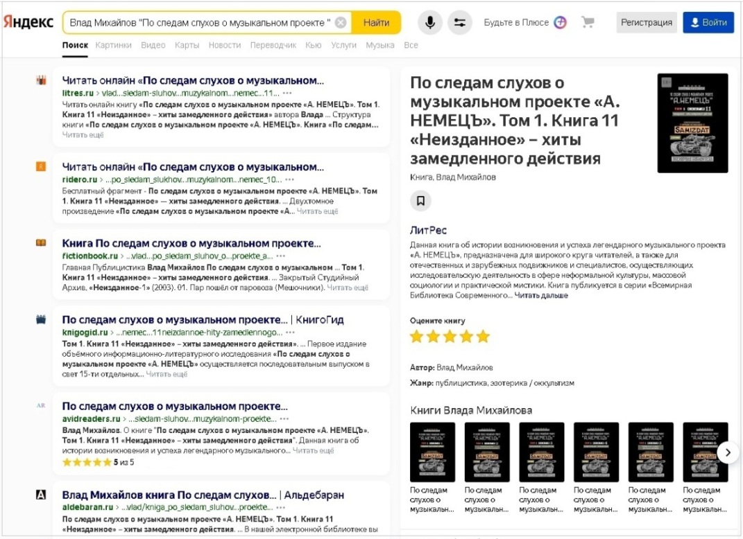743x539 pixels.
Task: Open the Все services tab
Action: tap(411, 45)
